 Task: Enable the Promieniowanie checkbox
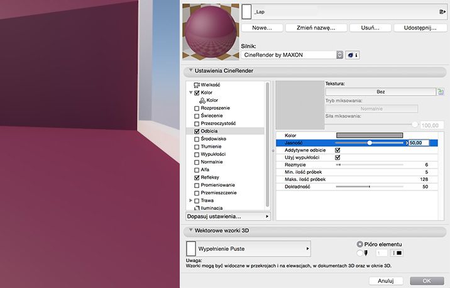(x=197, y=186)
